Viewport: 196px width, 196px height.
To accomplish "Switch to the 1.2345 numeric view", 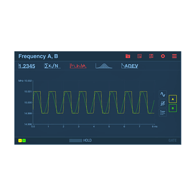I will [27, 66].
